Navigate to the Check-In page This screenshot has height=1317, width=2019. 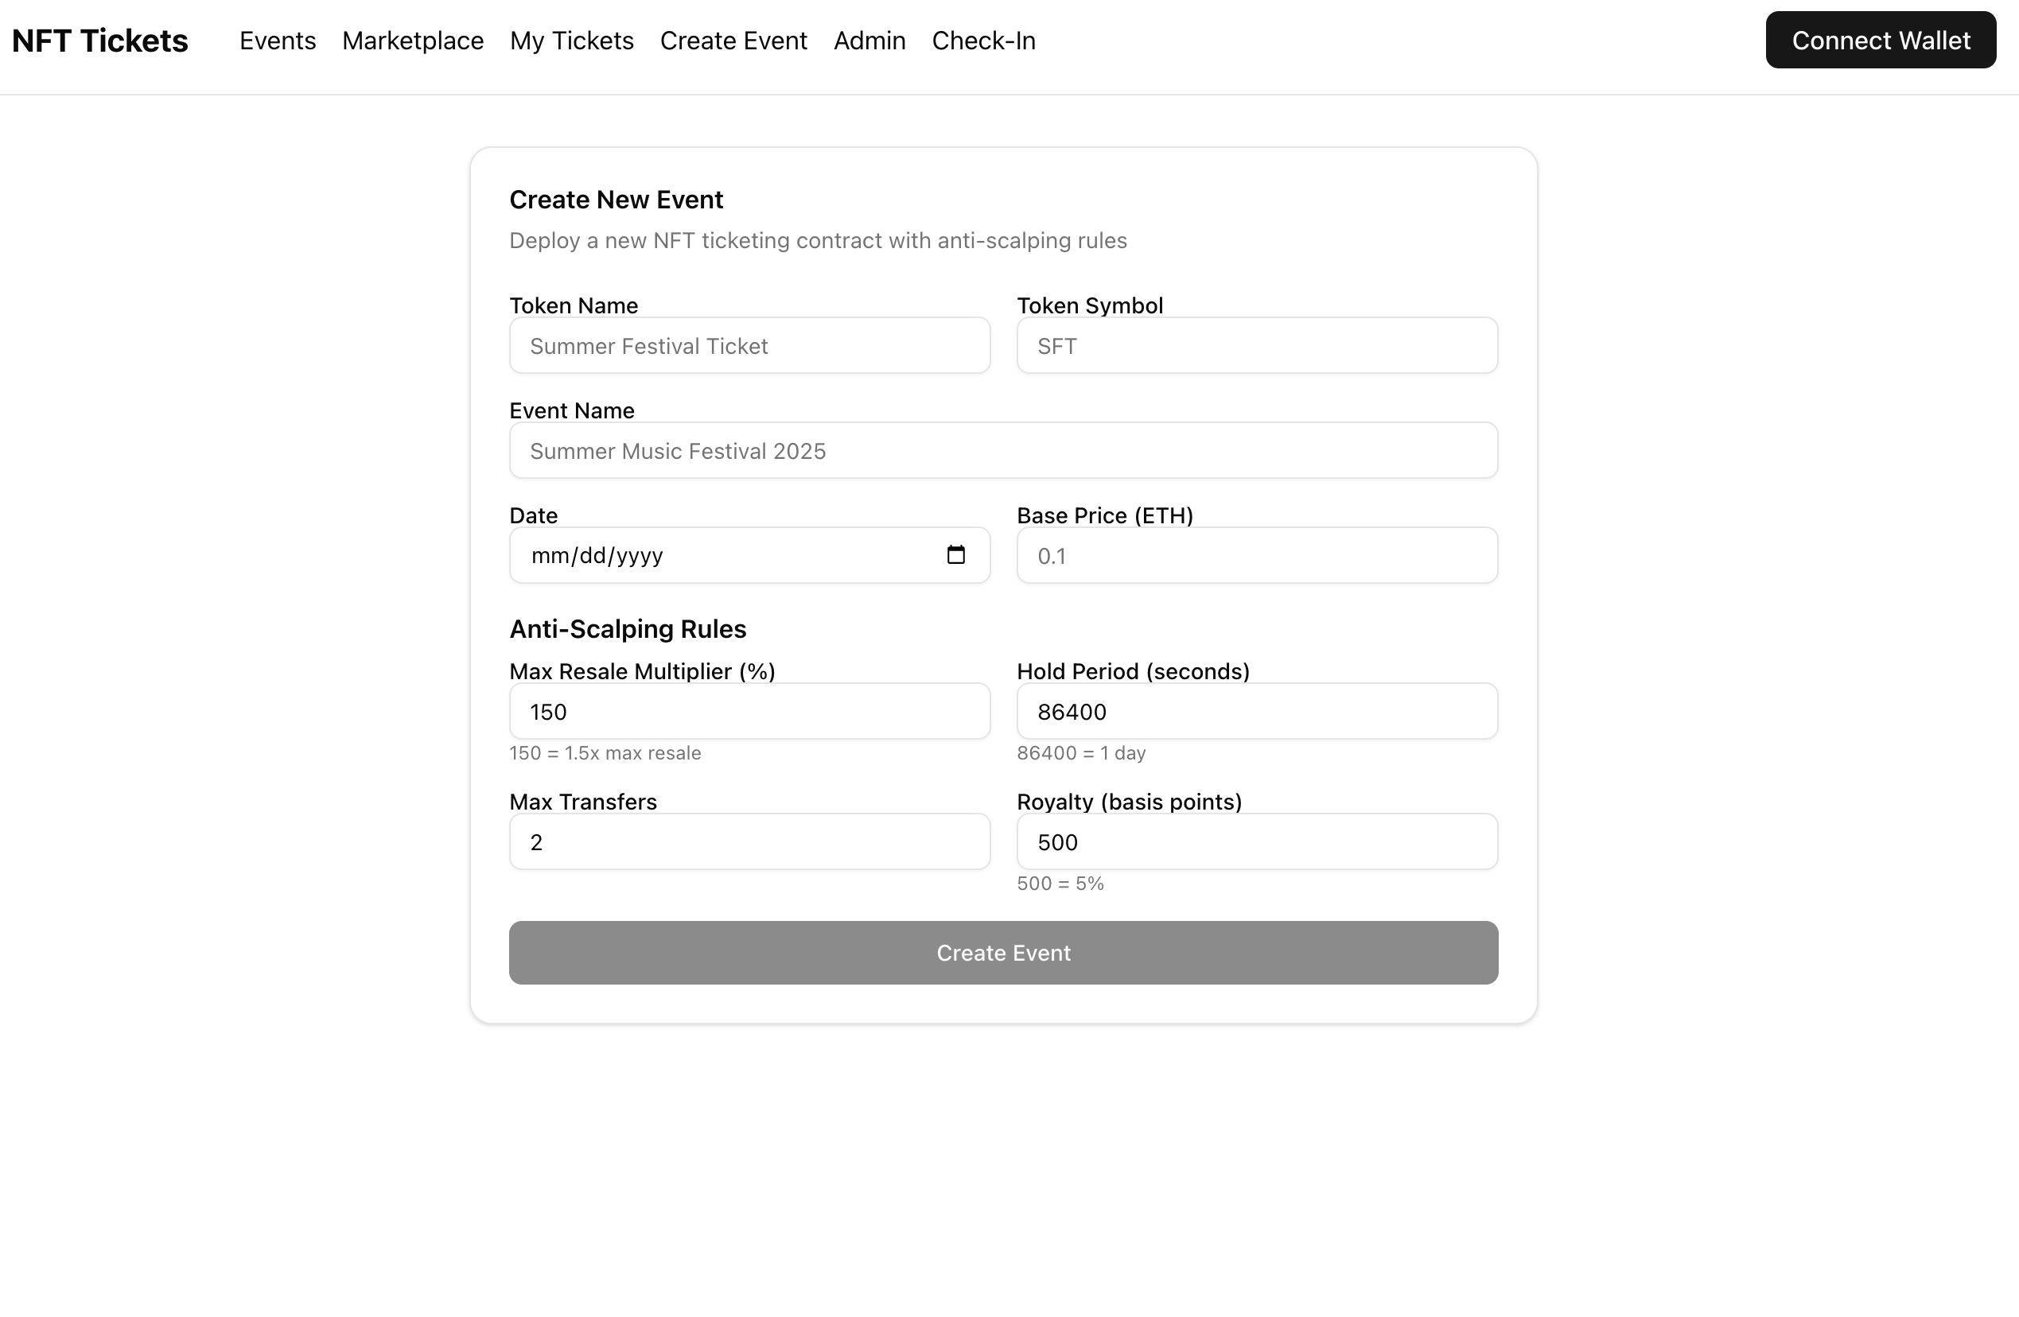pyautogui.click(x=983, y=41)
